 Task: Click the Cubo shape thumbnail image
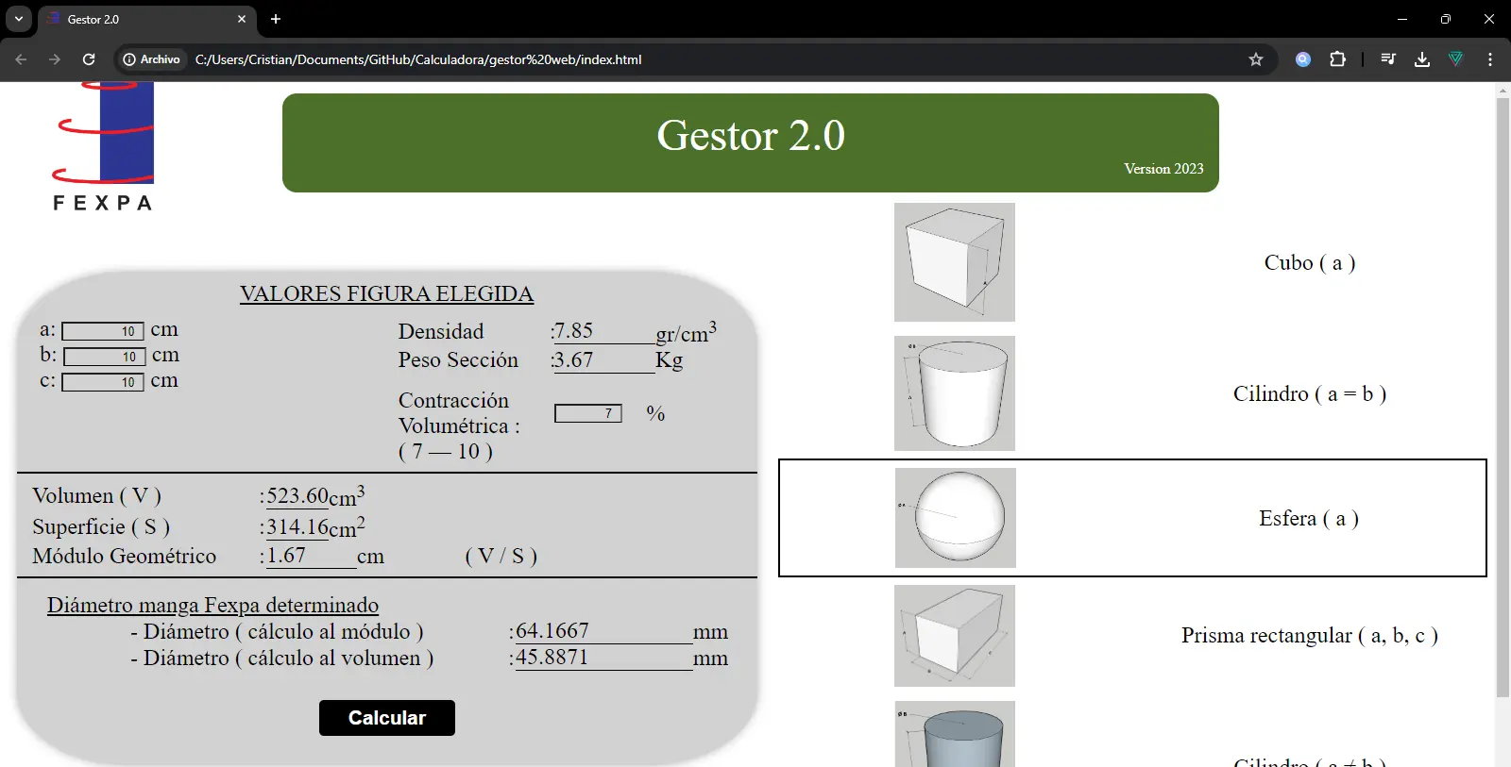pos(954,262)
